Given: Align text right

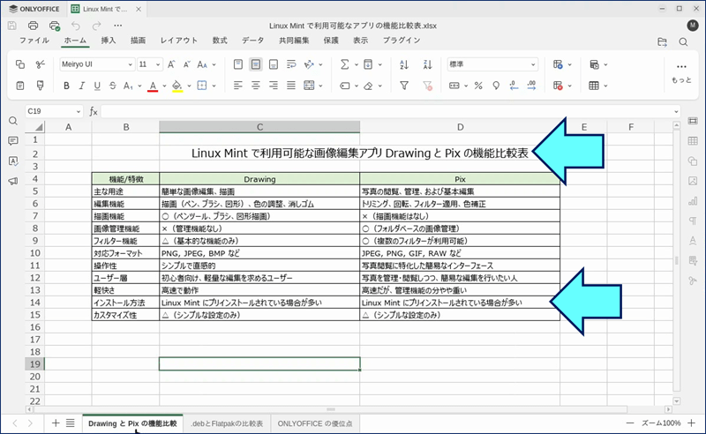Looking at the screenshot, I should 274,86.
